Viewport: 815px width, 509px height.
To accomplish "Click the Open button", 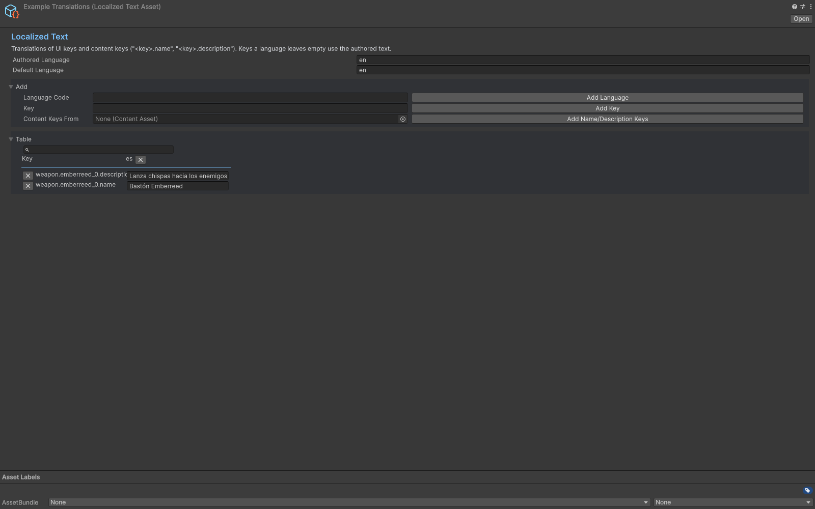I will pos(801,19).
